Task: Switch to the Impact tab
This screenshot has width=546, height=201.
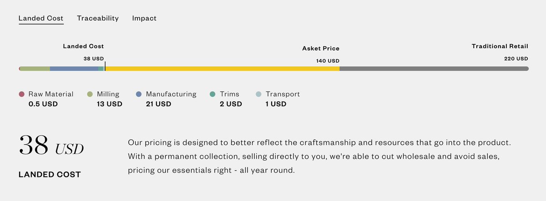Action: (144, 18)
